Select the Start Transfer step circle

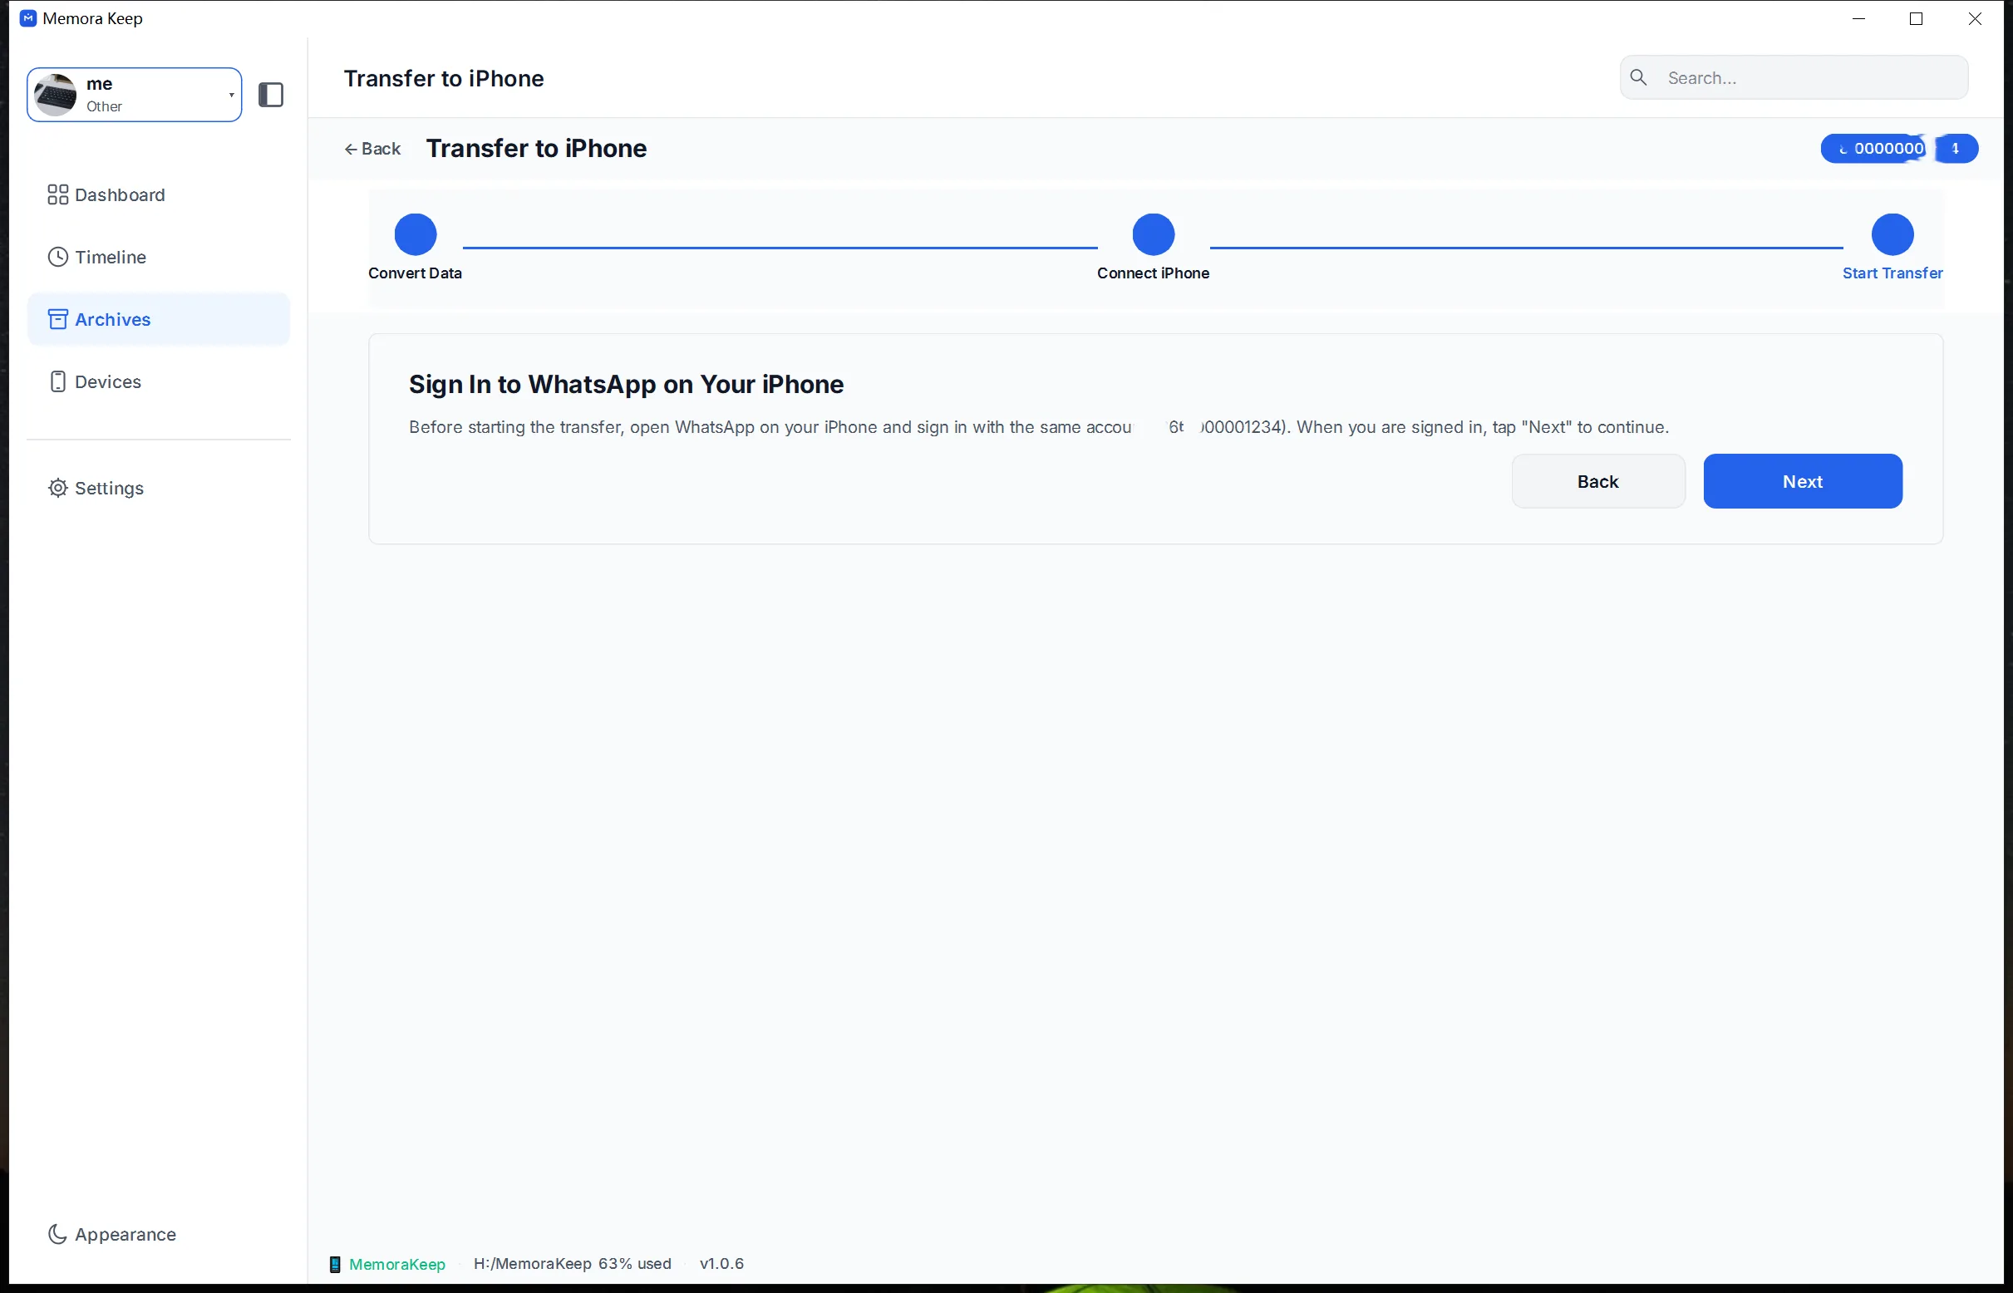pos(1892,234)
